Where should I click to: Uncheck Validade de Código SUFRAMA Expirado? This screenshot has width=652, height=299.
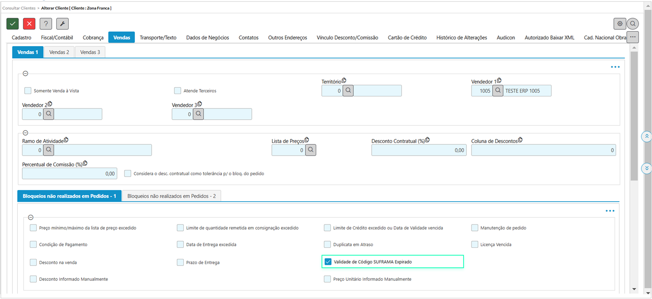point(328,262)
